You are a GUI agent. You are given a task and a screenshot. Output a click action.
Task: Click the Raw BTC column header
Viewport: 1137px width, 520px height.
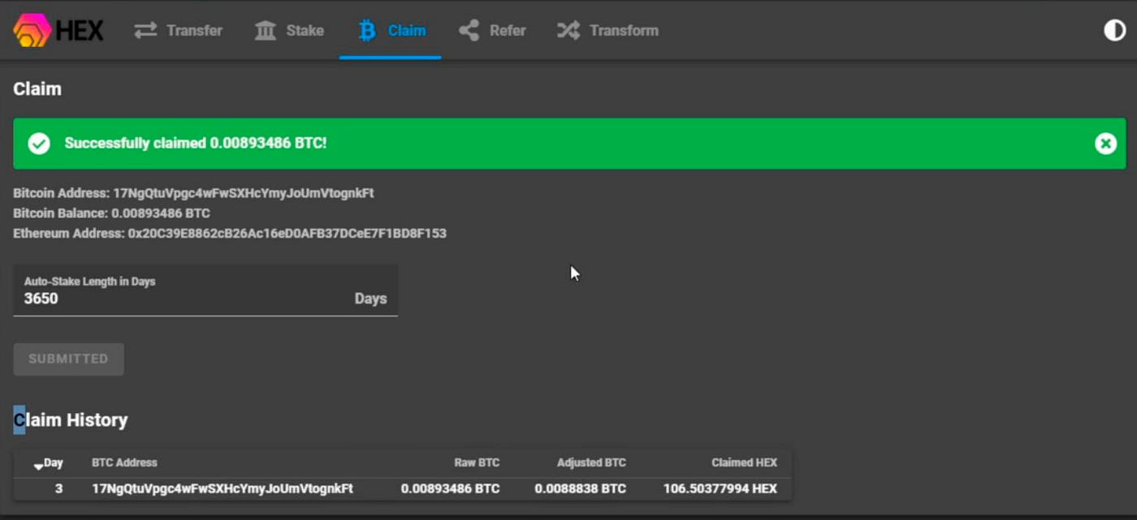[477, 462]
